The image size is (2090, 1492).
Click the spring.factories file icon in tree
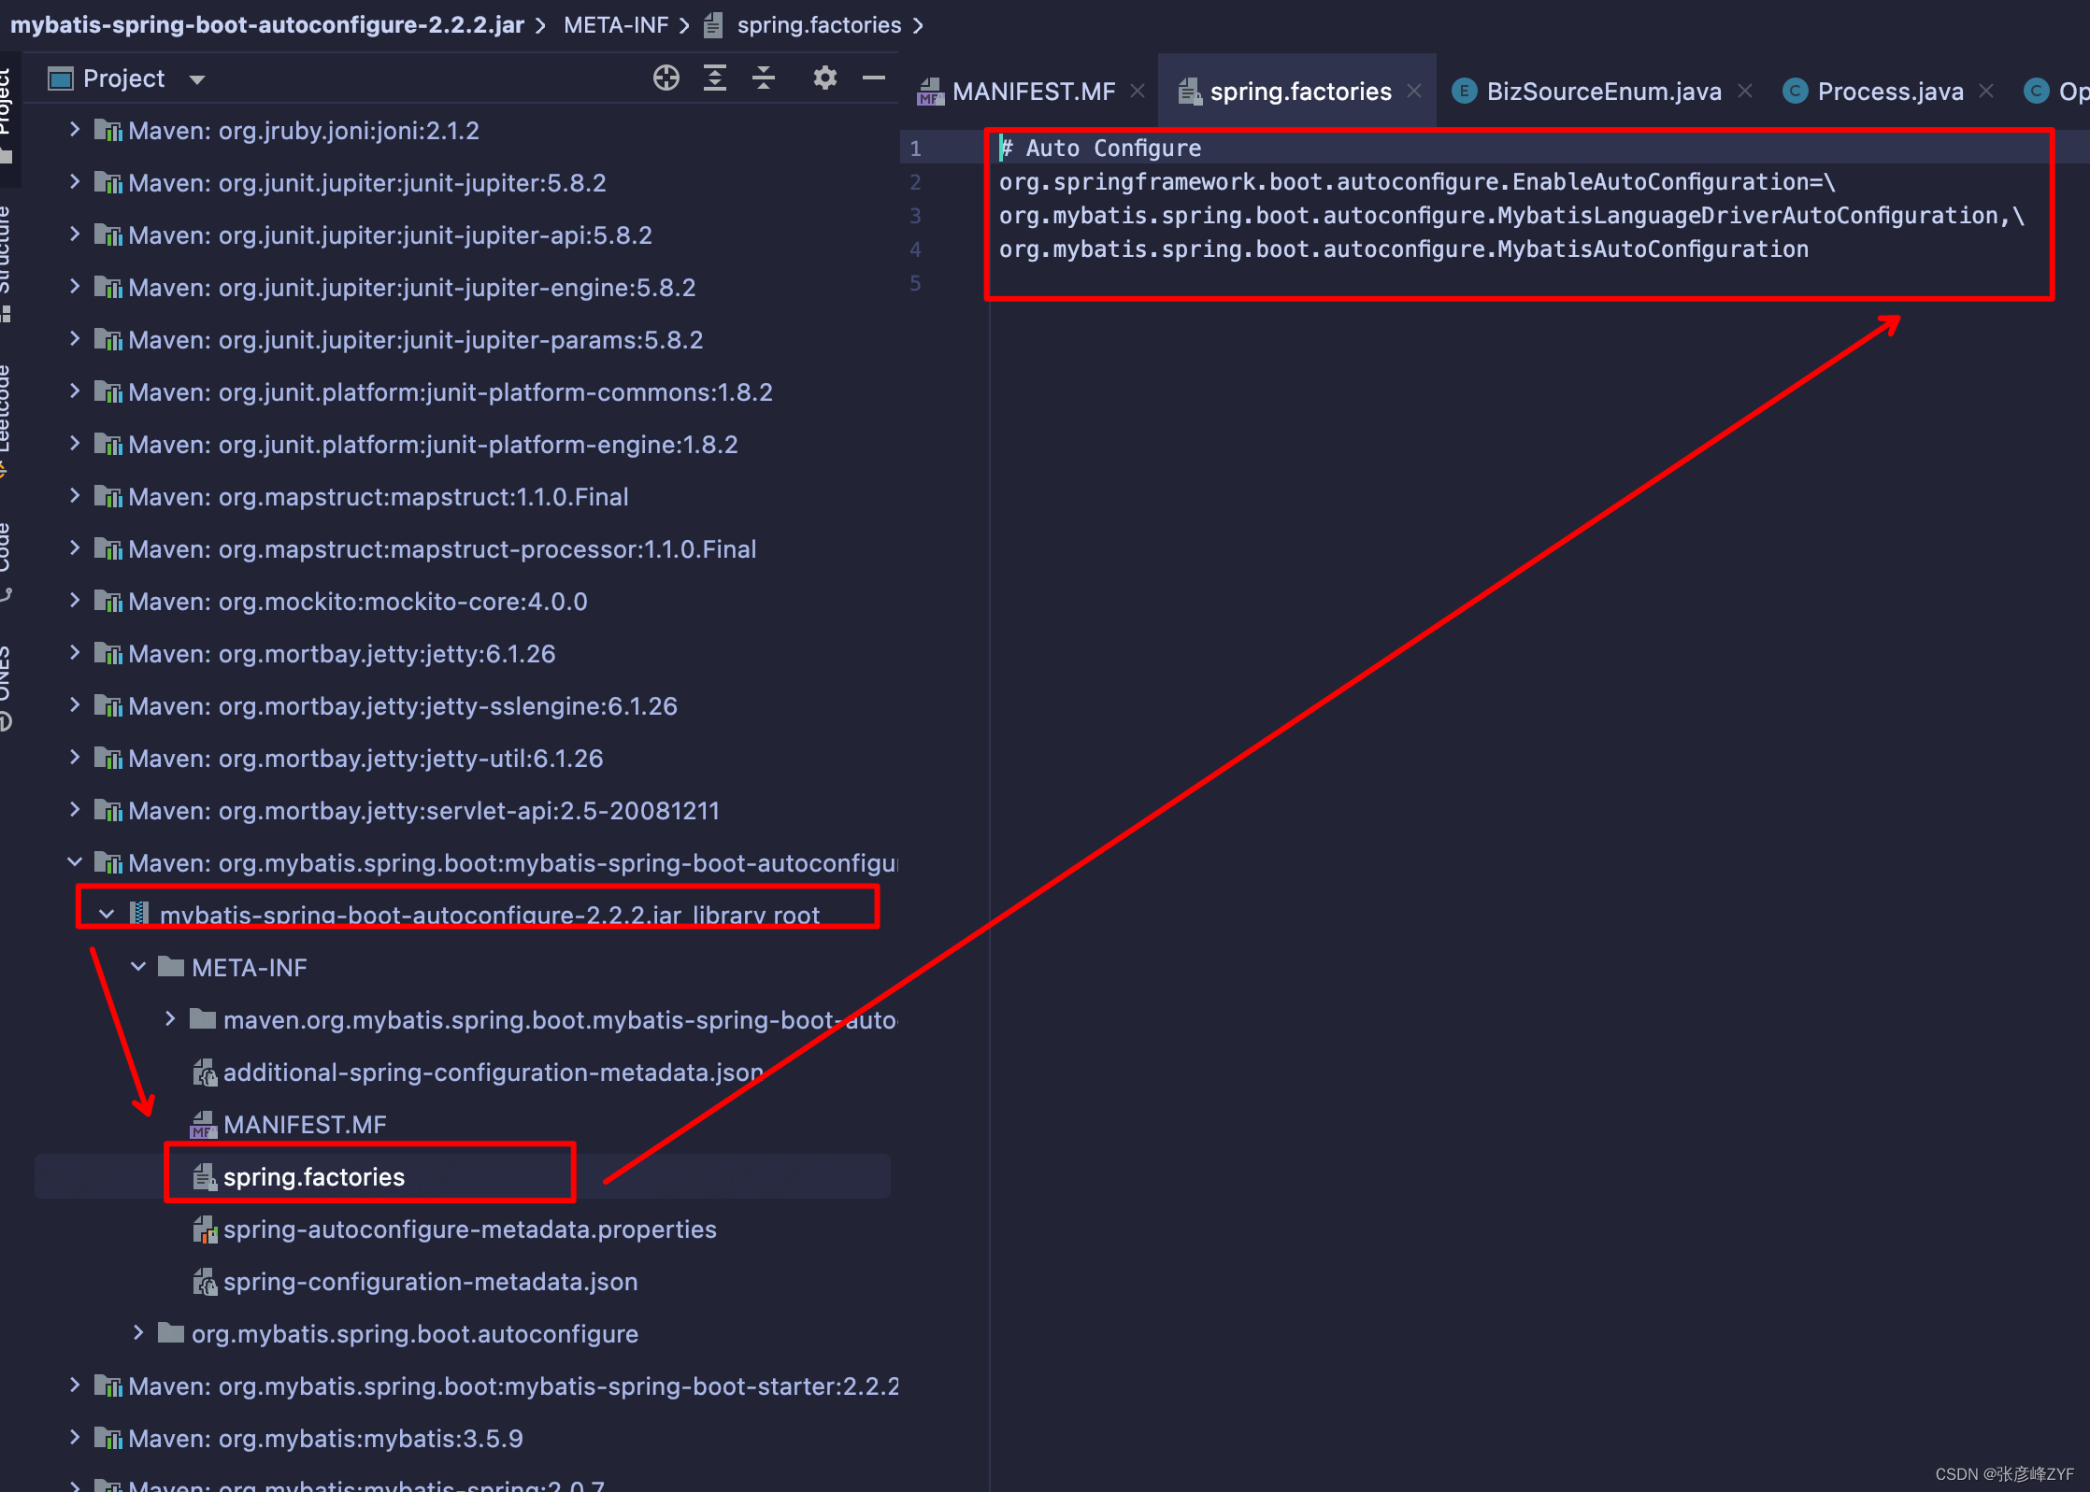pos(205,1177)
